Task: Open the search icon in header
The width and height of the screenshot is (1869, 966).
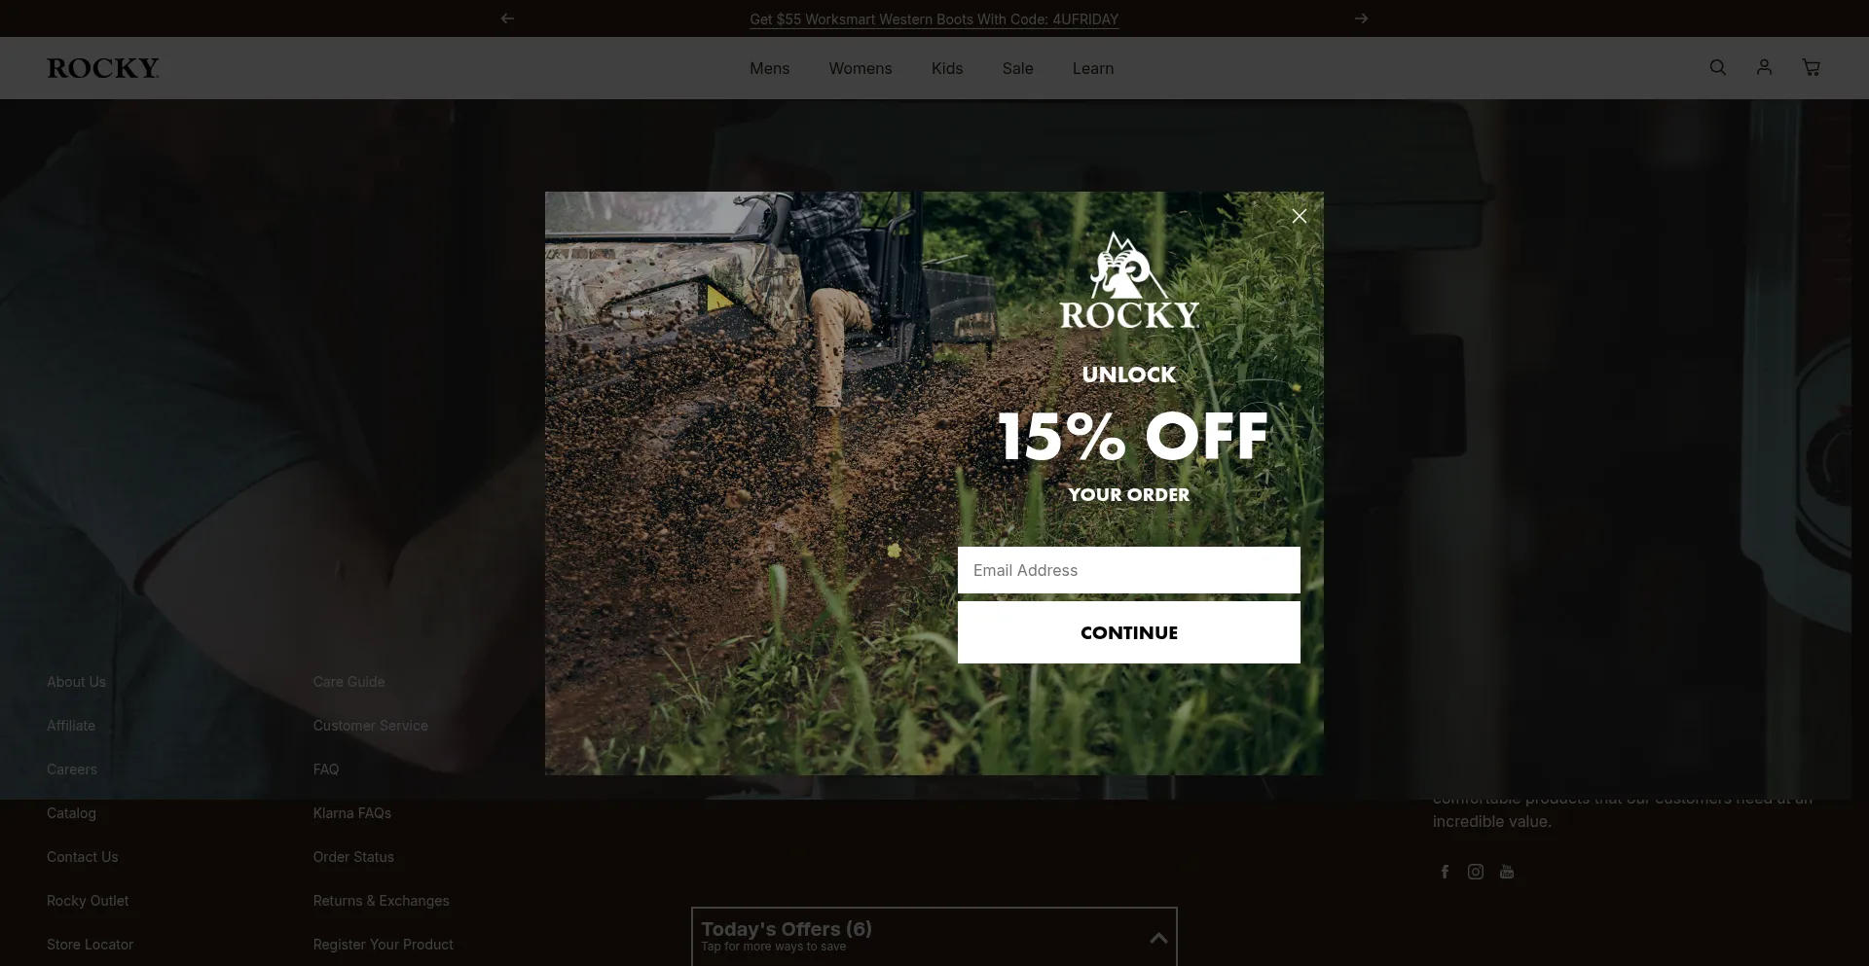Action: point(1717,67)
